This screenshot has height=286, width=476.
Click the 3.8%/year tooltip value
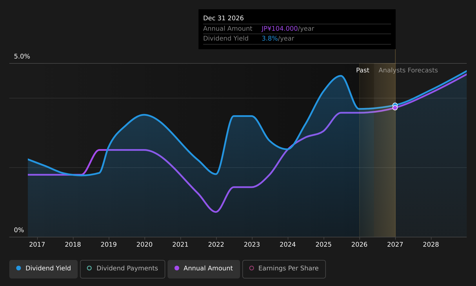(278, 38)
